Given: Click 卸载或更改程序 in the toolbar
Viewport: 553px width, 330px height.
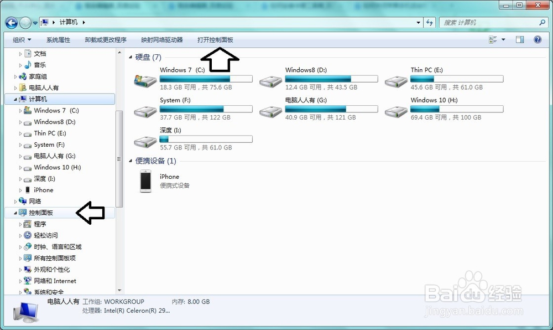Looking at the screenshot, I should (106, 40).
